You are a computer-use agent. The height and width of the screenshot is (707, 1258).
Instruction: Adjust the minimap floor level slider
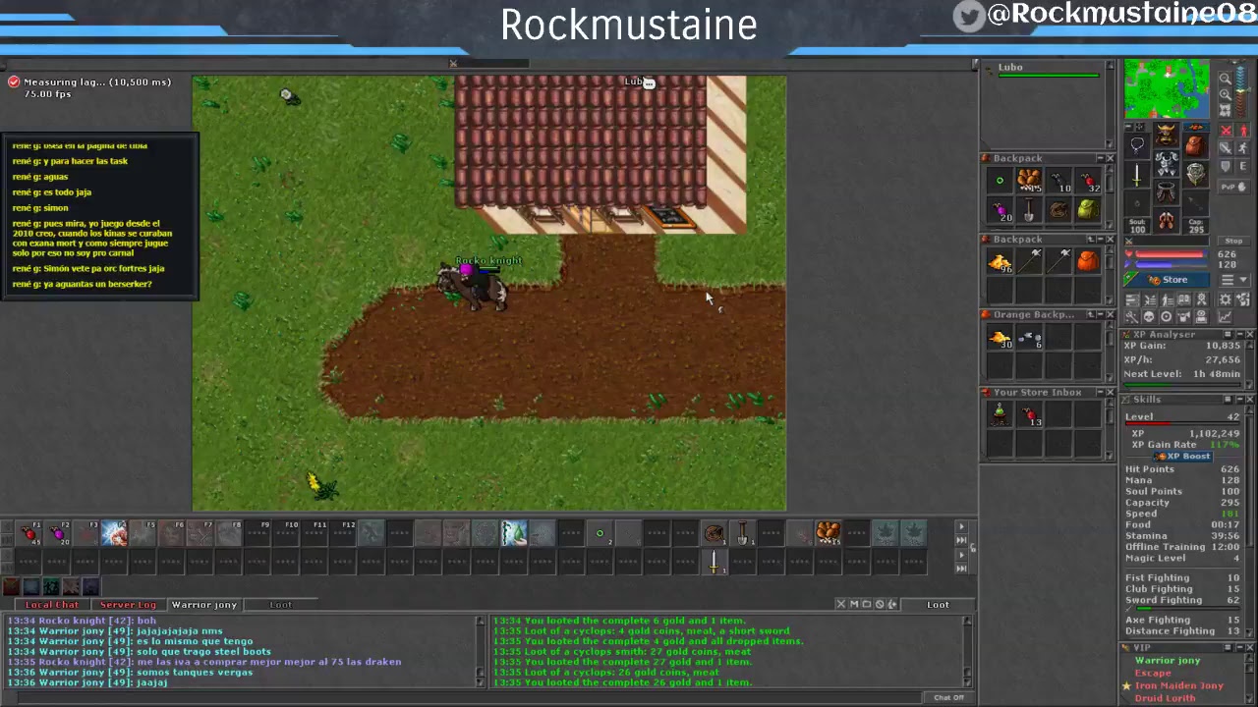1240,91
